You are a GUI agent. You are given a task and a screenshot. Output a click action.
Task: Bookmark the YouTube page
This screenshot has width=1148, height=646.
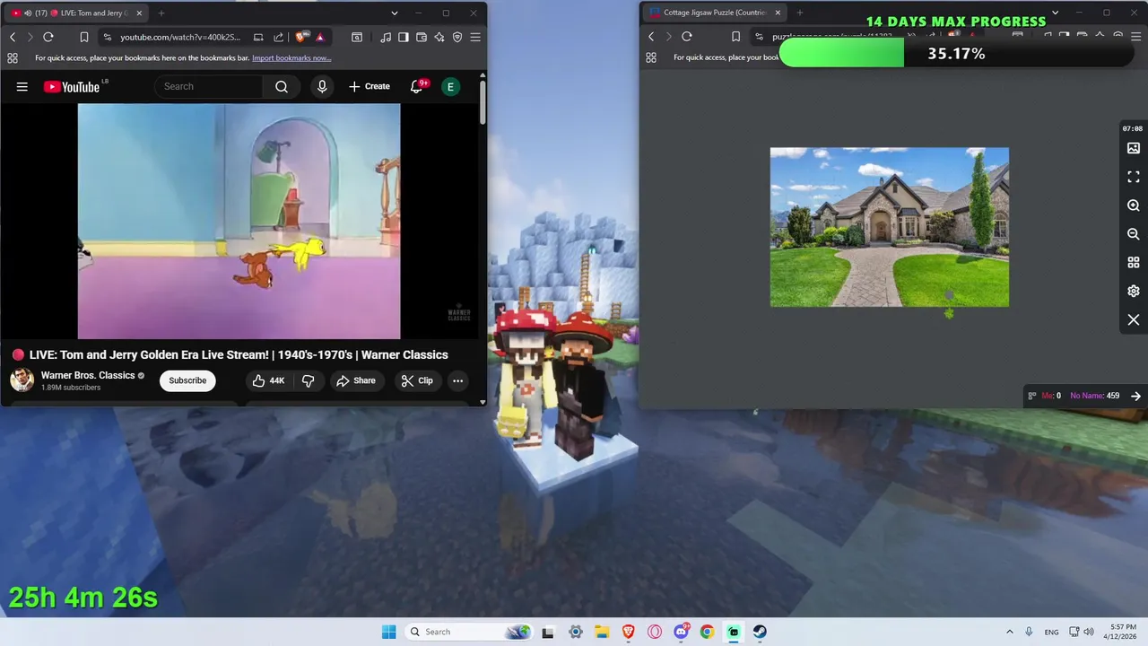[x=83, y=37]
